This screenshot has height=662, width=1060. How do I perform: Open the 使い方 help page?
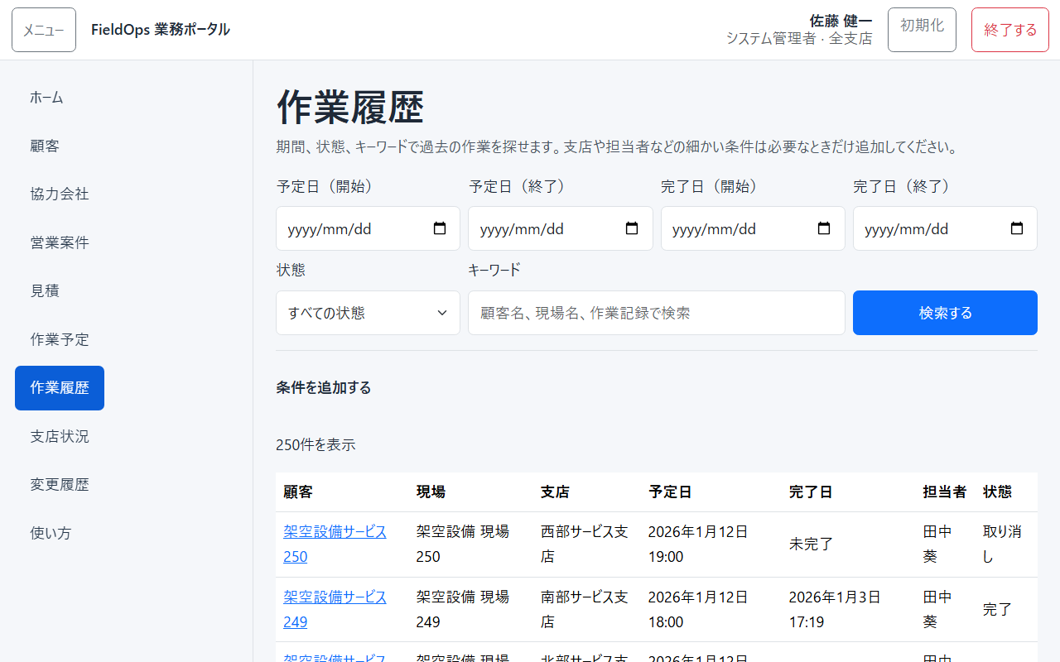51,533
